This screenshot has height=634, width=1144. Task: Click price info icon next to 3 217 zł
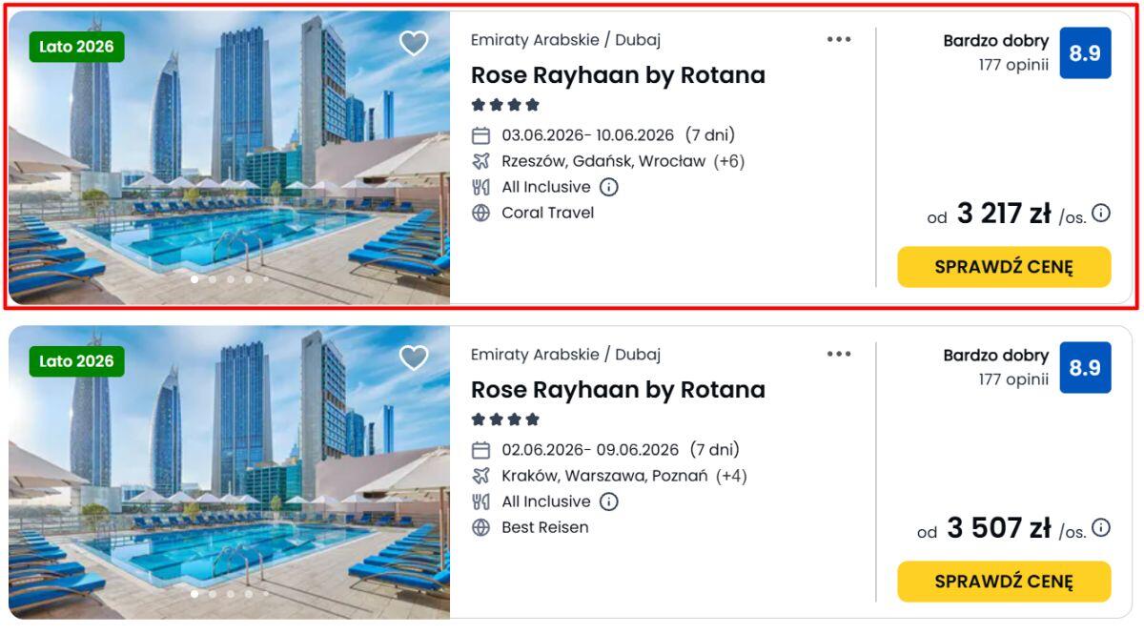1101,214
